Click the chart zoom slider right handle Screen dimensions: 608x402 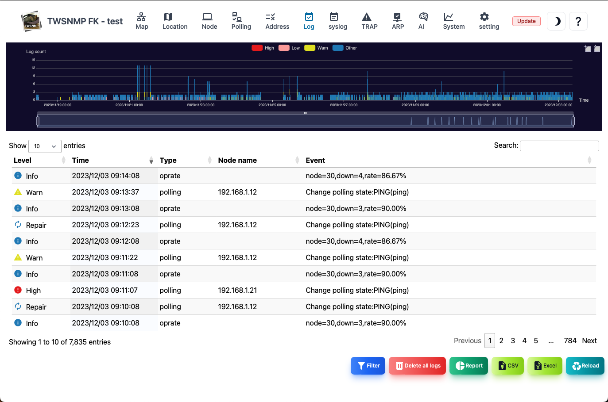(x=573, y=121)
